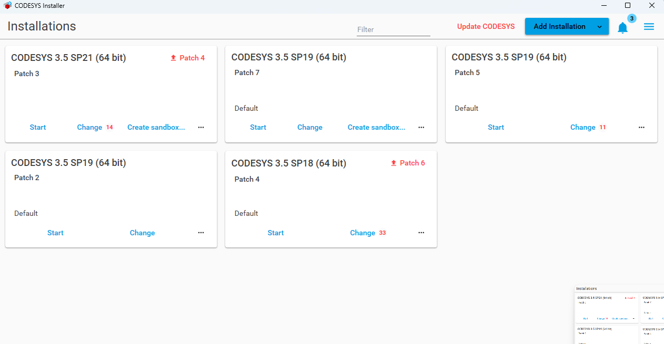
Task: Open more options on SP19 Patch 7 card
Action: click(421, 127)
